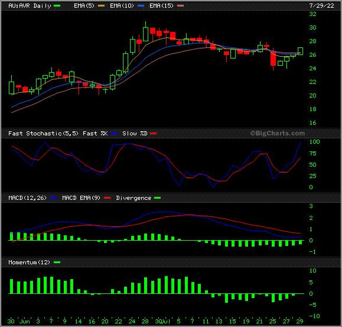Viewport: 342px width, 327px height.
Task: Click the red MACD EMA(9) legend swatch
Action: pyautogui.click(x=108, y=198)
